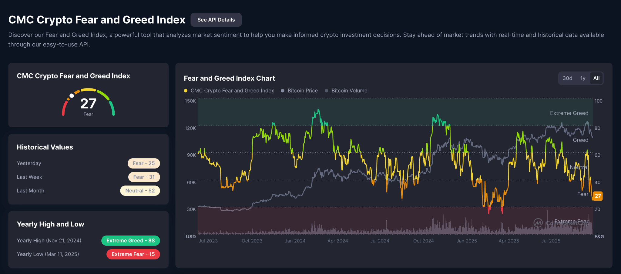Image resolution: width=621 pixels, height=274 pixels.
Task: Toggle the CMC Crypto Fear and Greed Index legend
Action: 232,91
